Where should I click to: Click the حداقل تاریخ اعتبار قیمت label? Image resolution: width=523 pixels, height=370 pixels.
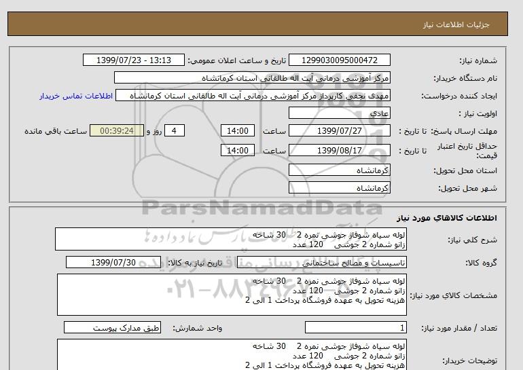pos(467,151)
